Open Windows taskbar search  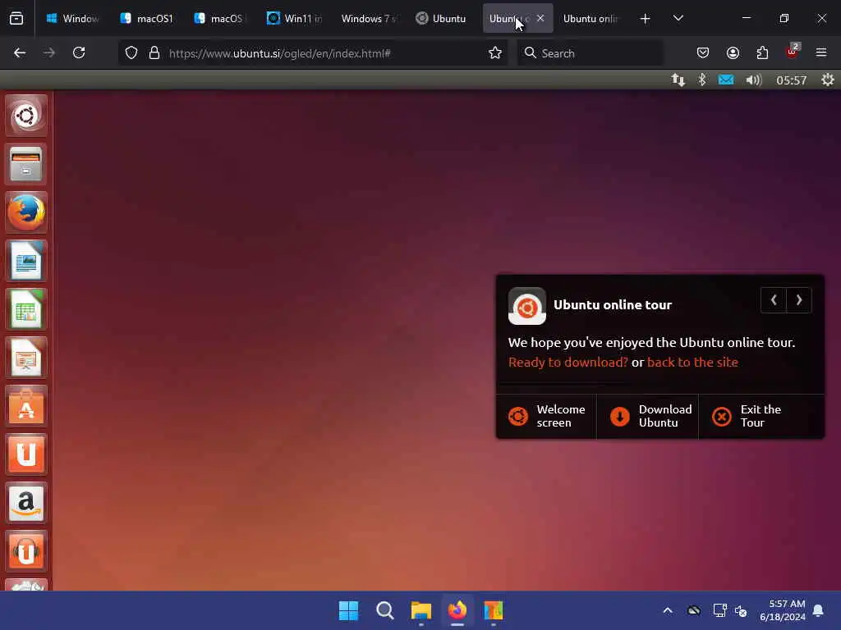385,610
